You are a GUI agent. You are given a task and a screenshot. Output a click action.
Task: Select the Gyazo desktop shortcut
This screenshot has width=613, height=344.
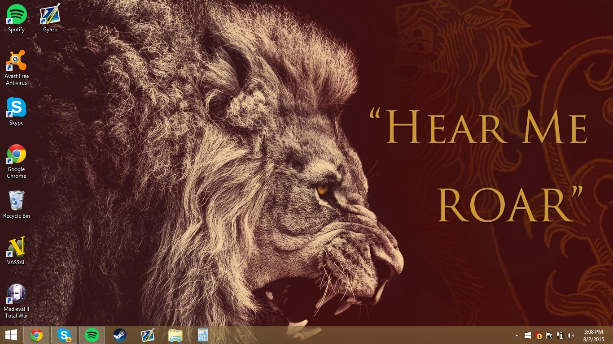tap(50, 18)
